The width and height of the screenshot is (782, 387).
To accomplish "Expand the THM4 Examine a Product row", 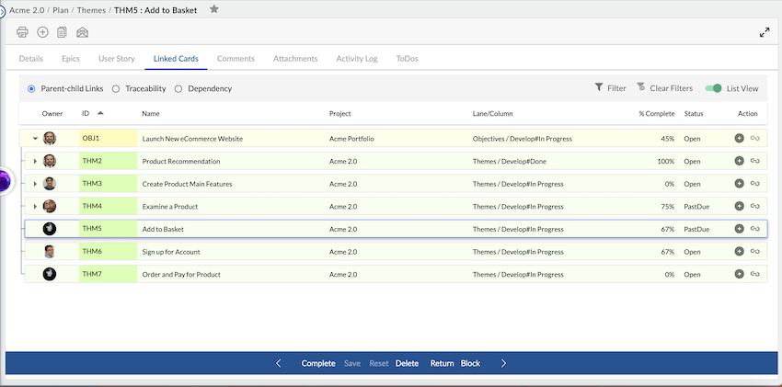I will 35,206.
